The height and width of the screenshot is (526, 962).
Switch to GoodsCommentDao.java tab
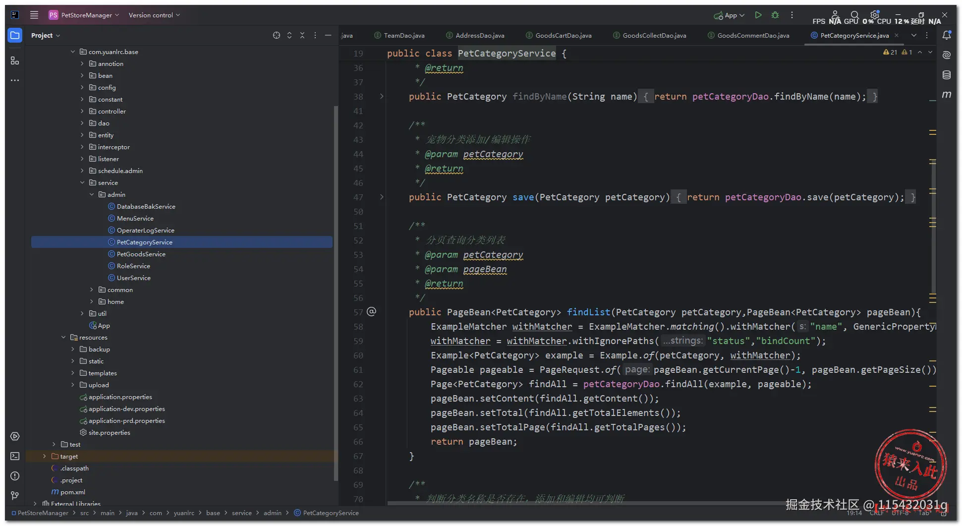(x=748, y=35)
